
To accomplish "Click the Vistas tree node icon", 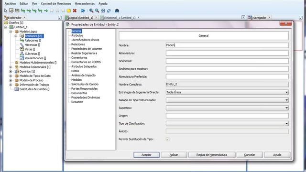I will (x=22, y=49).
